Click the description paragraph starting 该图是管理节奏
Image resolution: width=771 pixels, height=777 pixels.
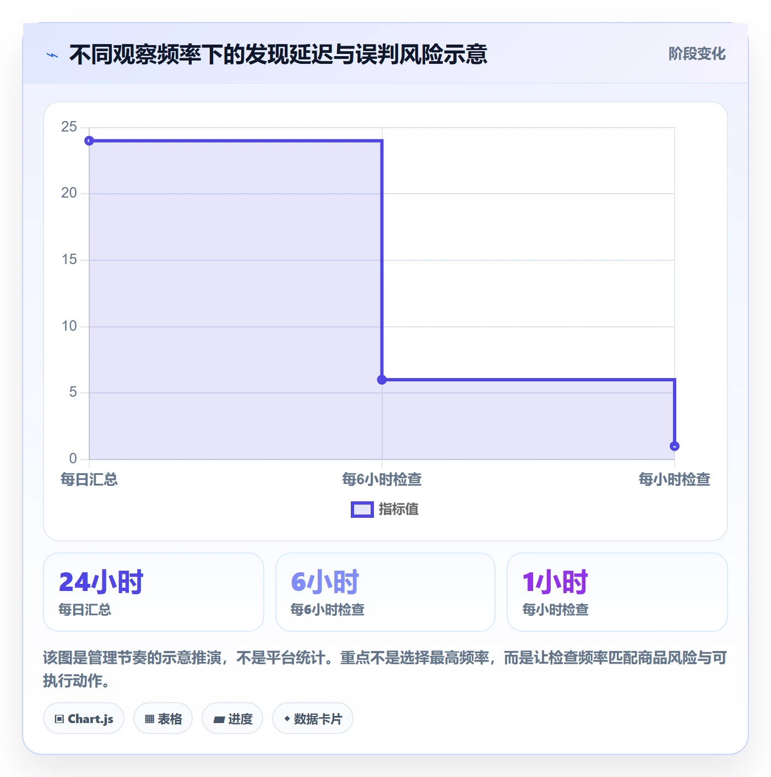[x=385, y=669]
